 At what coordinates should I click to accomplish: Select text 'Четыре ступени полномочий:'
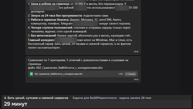tap(52, 28)
